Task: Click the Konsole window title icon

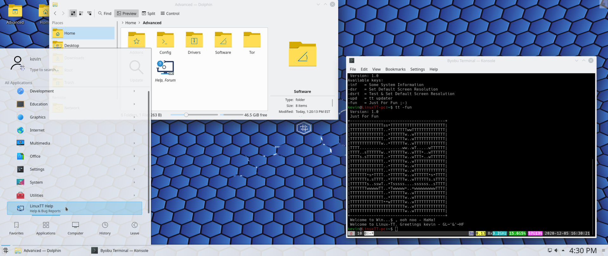Action: click(352, 61)
